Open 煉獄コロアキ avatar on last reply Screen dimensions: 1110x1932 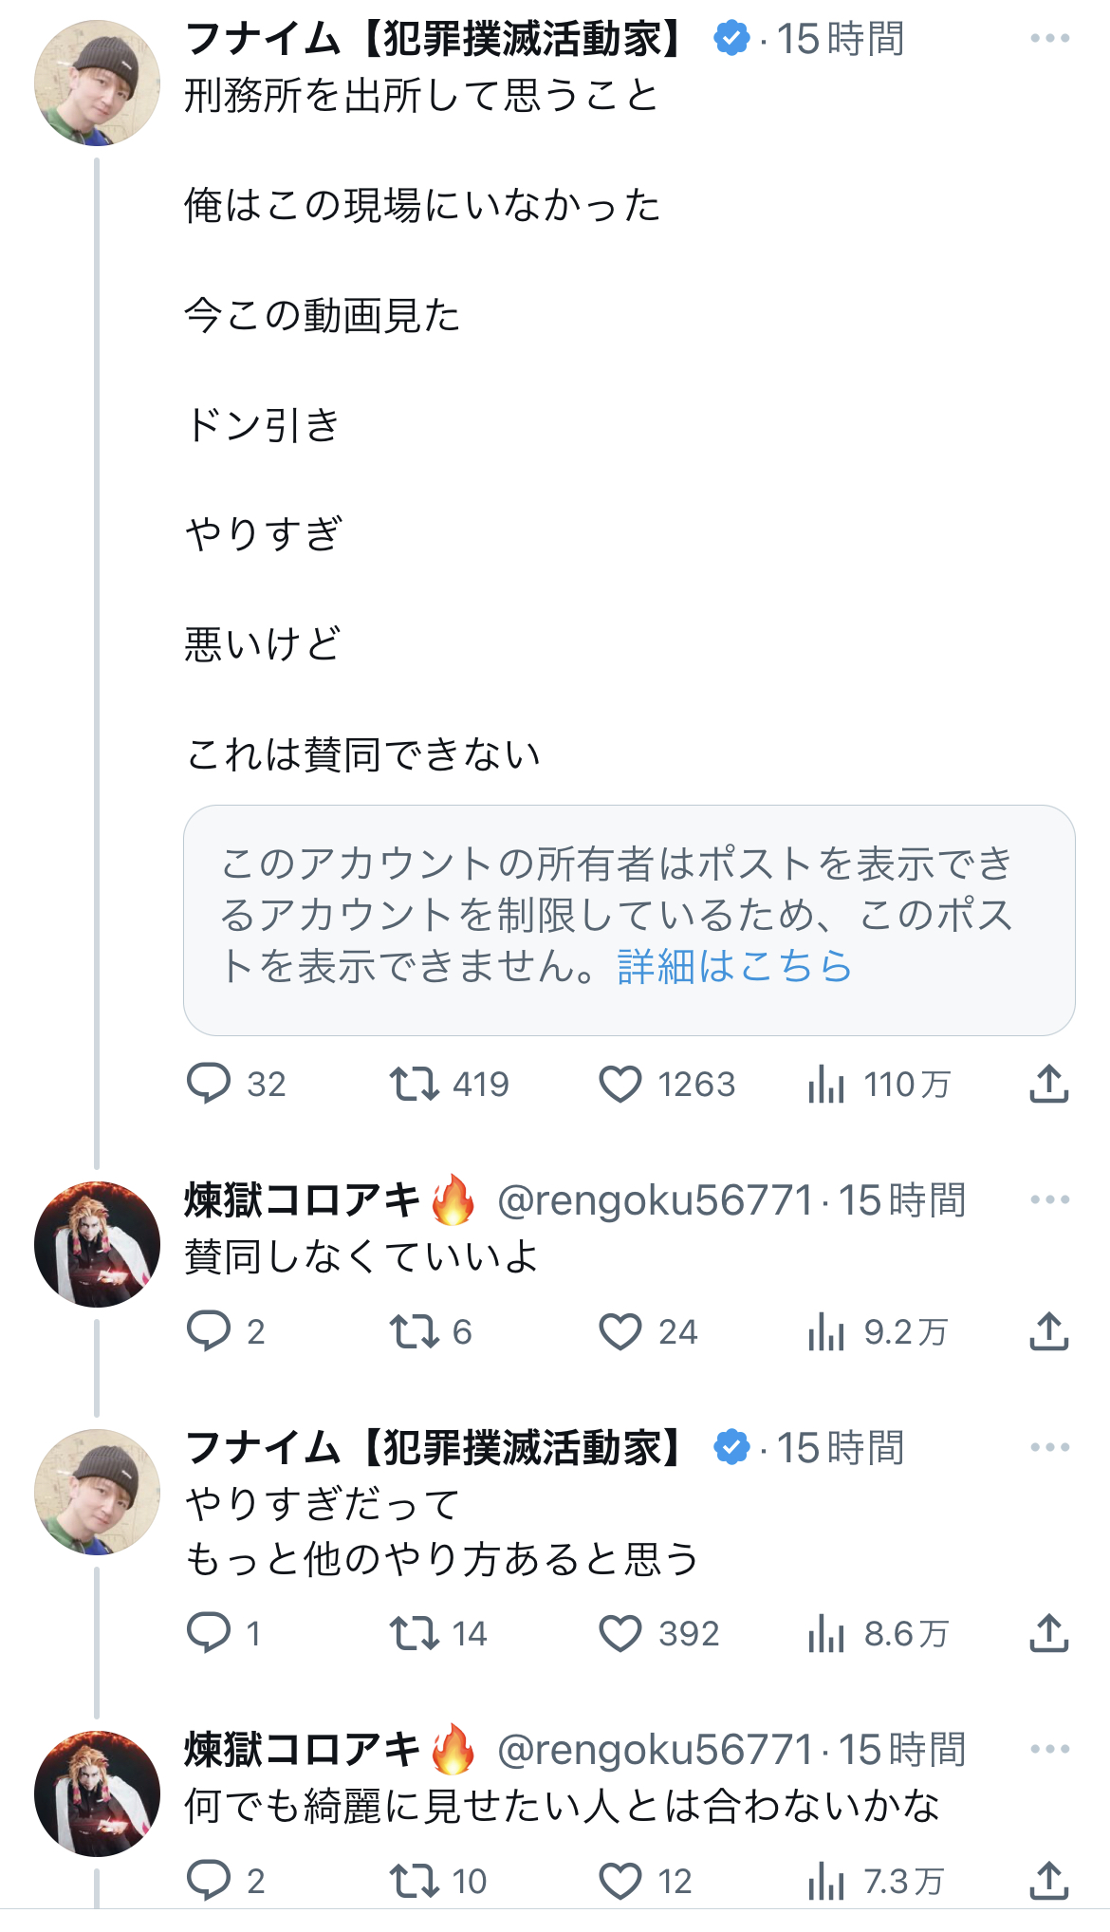coord(97,1793)
